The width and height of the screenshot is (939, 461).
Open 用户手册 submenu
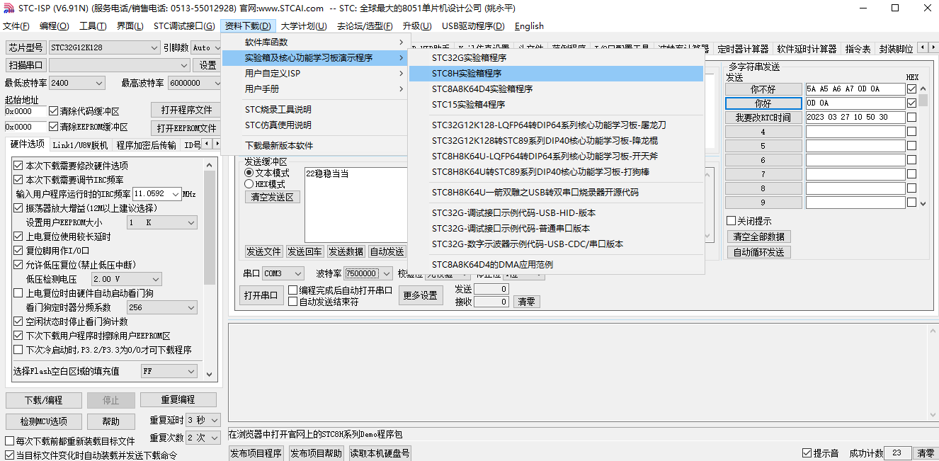314,89
